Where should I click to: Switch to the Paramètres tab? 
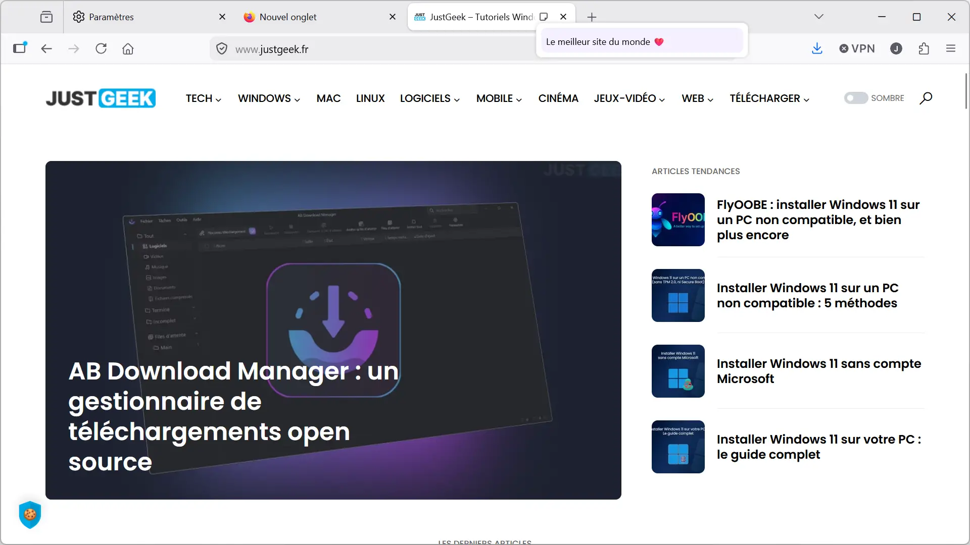[150, 17]
